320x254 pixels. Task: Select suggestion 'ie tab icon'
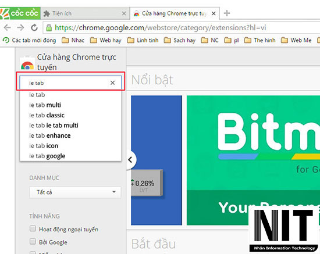tap(70, 146)
